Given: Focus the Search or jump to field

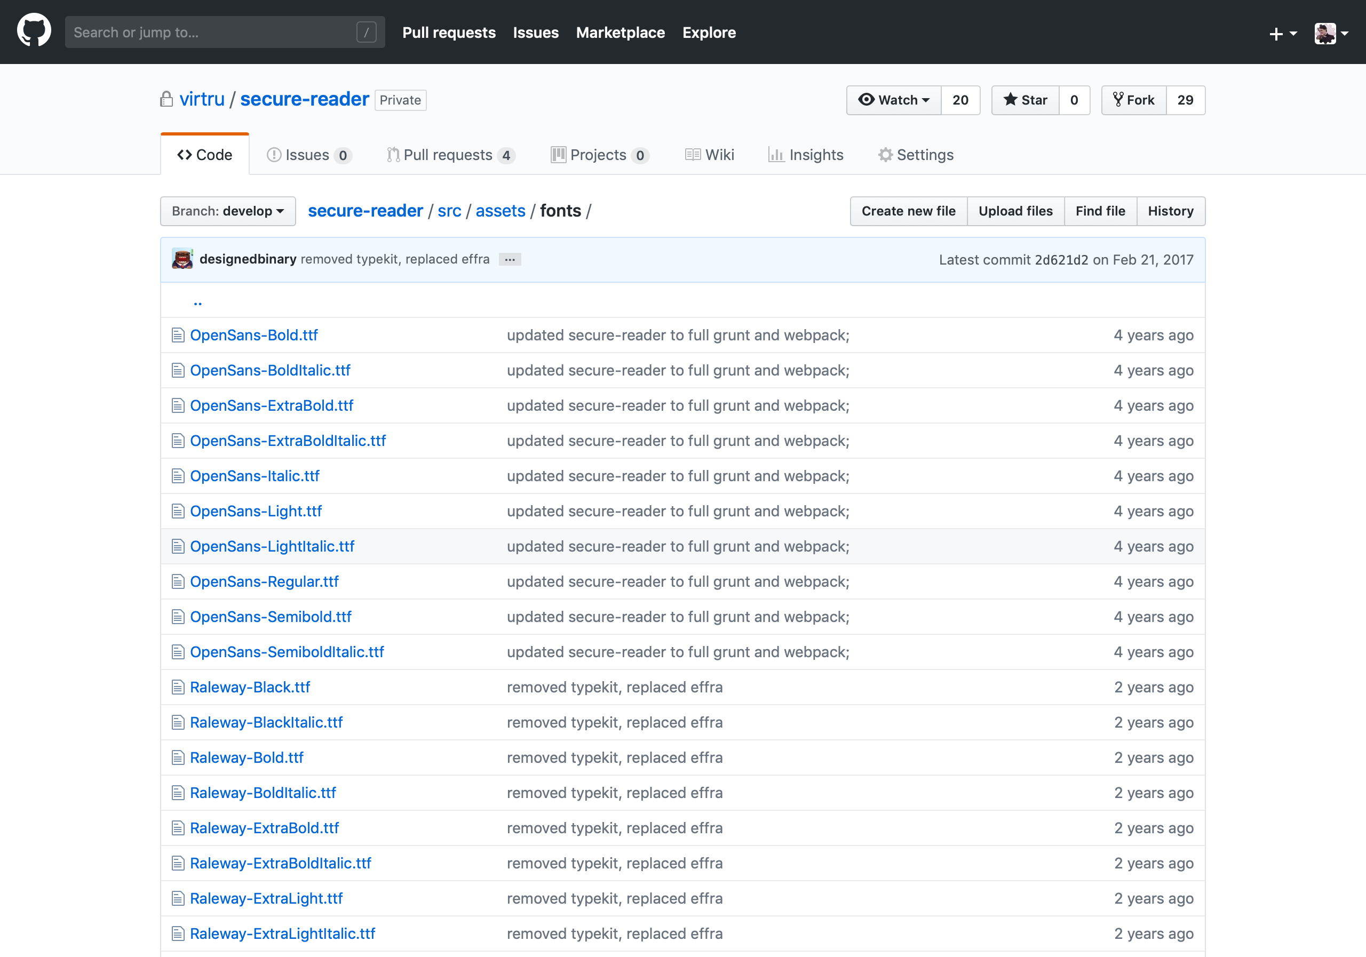Looking at the screenshot, I should pyautogui.click(x=225, y=32).
